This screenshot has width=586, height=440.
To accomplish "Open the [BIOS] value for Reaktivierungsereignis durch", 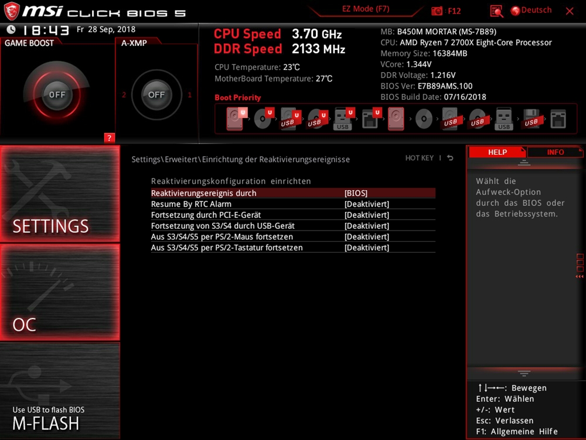I will [356, 193].
